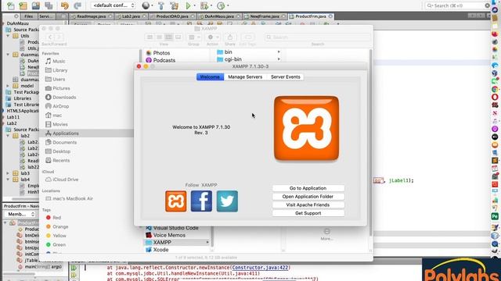Expand the lab3 package node
This screenshot has width=501, height=281.
pyautogui.click(x=8, y=173)
